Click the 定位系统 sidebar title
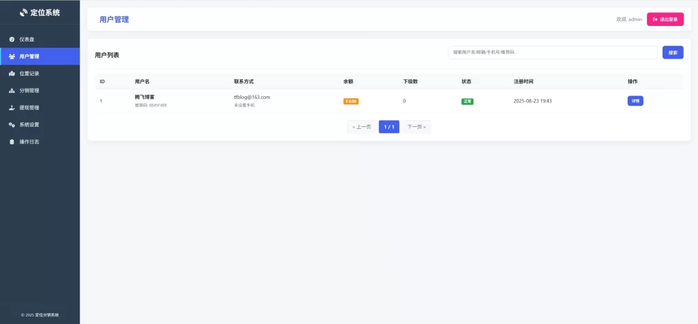The height and width of the screenshot is (324, 698). tap(45, 13)
